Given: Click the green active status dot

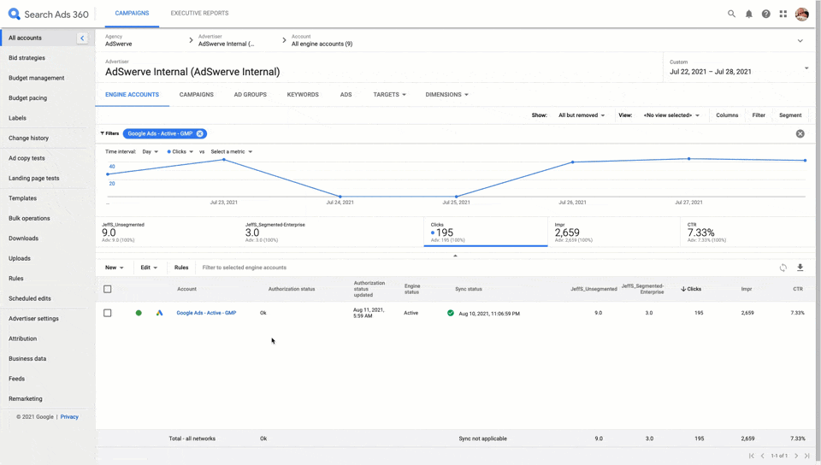Looking at the screenshot, I should click(x=139, y=313).
